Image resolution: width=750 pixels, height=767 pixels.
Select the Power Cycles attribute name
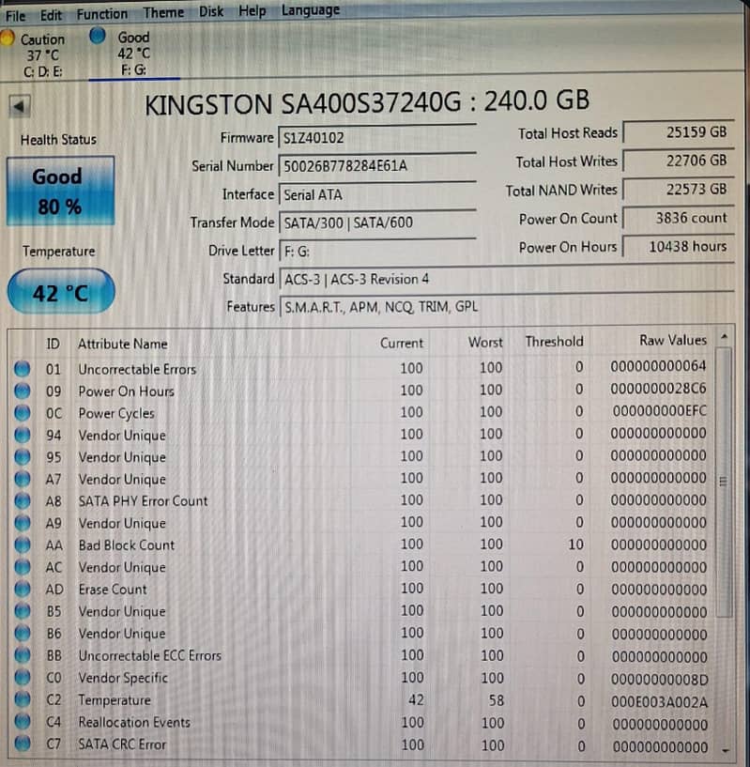coord(116,414)
